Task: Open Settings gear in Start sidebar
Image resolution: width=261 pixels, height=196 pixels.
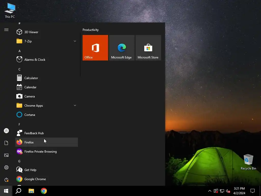Action: (6, 167)
